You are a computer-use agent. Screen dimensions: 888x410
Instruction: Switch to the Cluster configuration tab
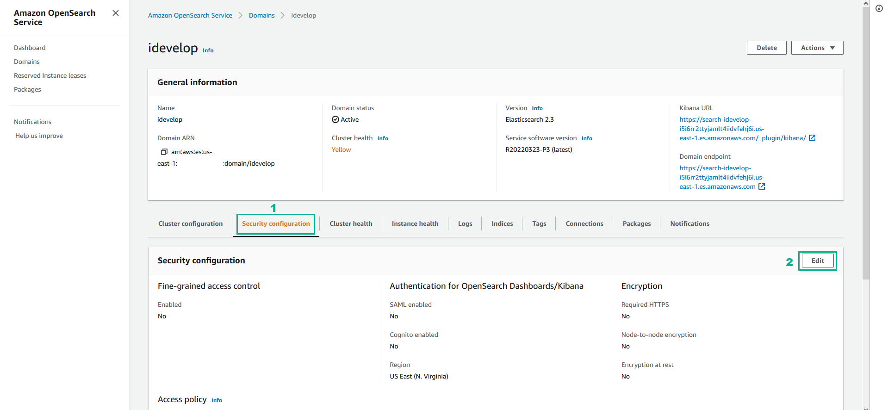[x=190, y=224]
